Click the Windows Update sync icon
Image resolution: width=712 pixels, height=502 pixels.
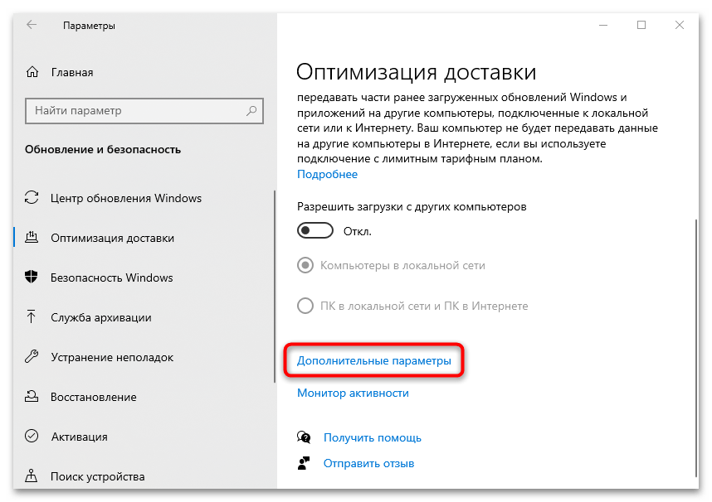click(x=32, y=198)
